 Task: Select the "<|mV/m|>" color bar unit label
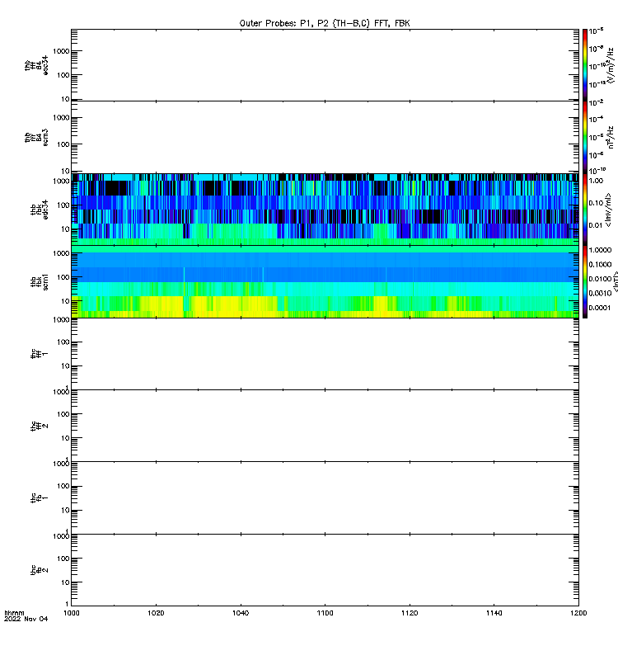(x=608, y=210)
